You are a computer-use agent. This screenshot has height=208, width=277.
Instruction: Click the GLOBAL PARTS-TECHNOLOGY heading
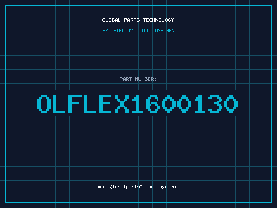click(x=138, y=20)
